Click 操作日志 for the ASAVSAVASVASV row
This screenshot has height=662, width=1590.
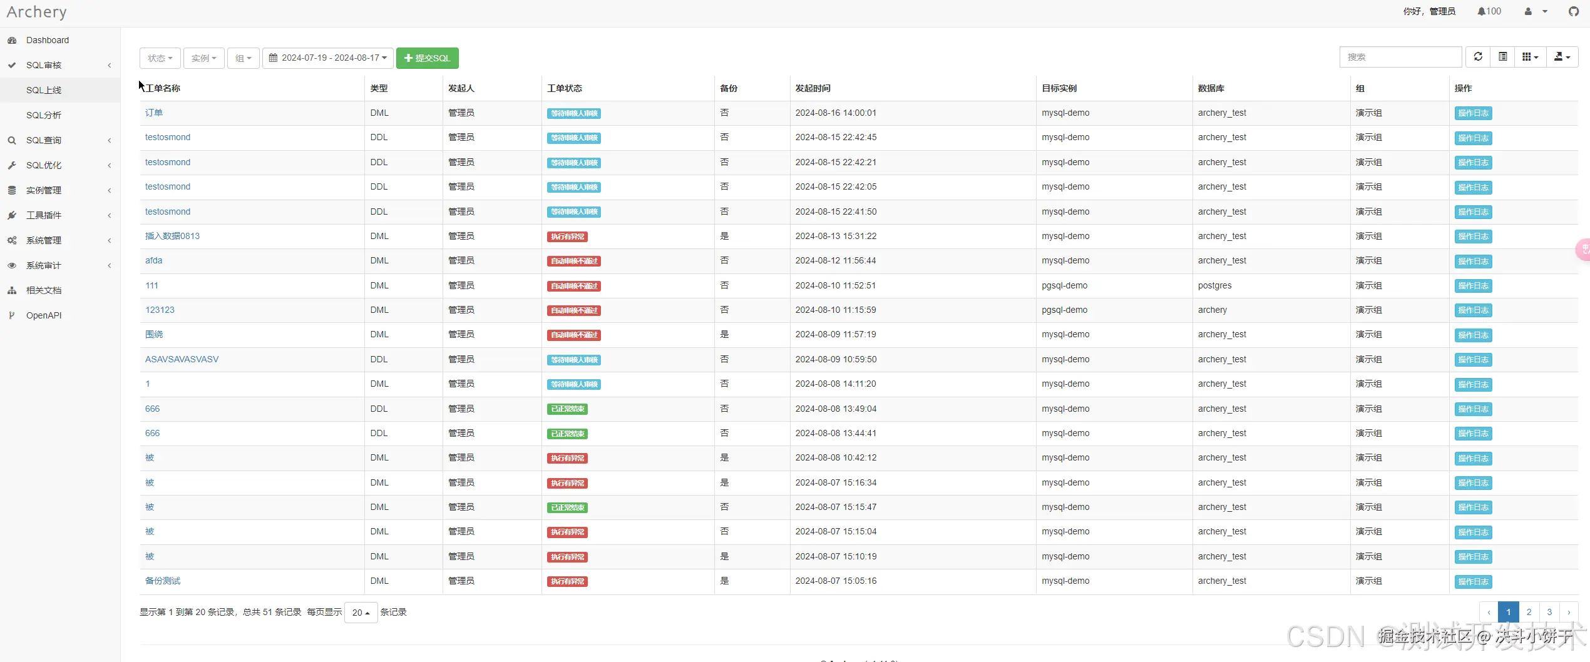[1473, 360]
